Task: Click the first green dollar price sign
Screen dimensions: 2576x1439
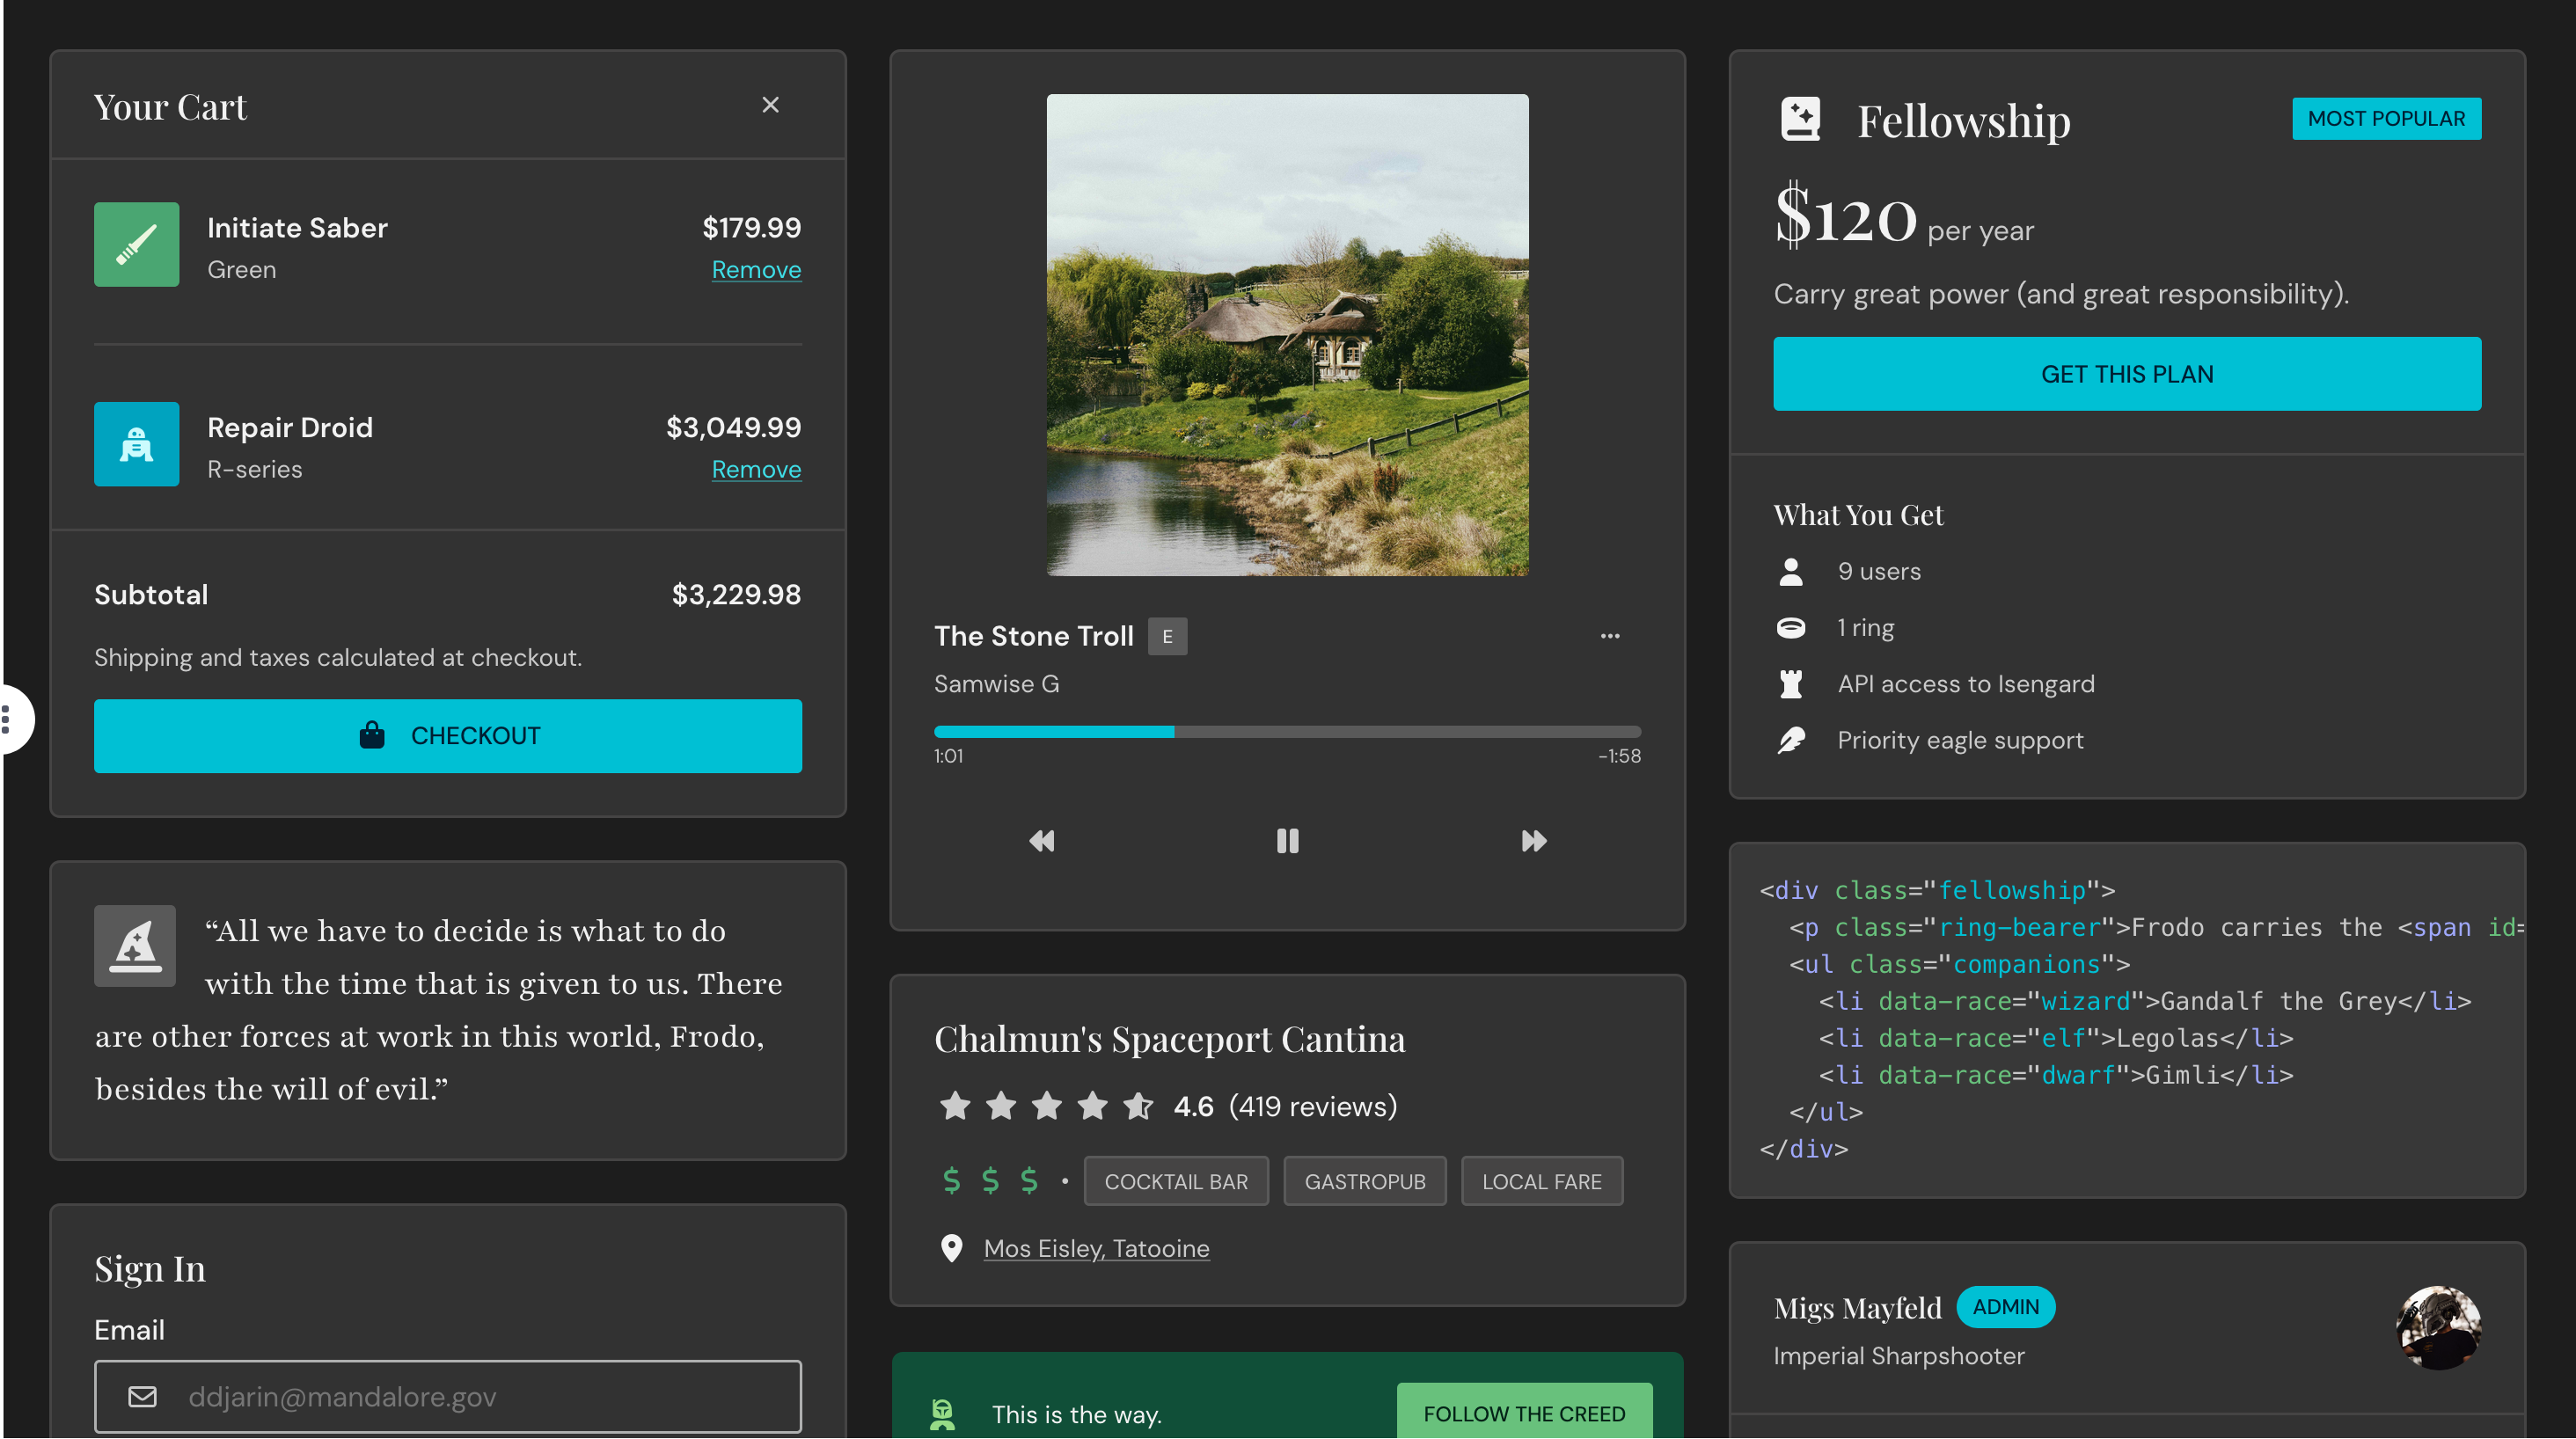Action: pyautogui.click(x=951, y=1181)
